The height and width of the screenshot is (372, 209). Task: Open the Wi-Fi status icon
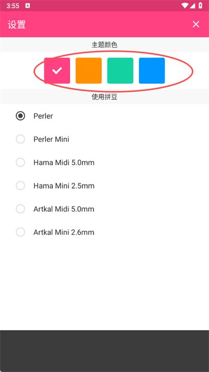[x=184, y=6]
